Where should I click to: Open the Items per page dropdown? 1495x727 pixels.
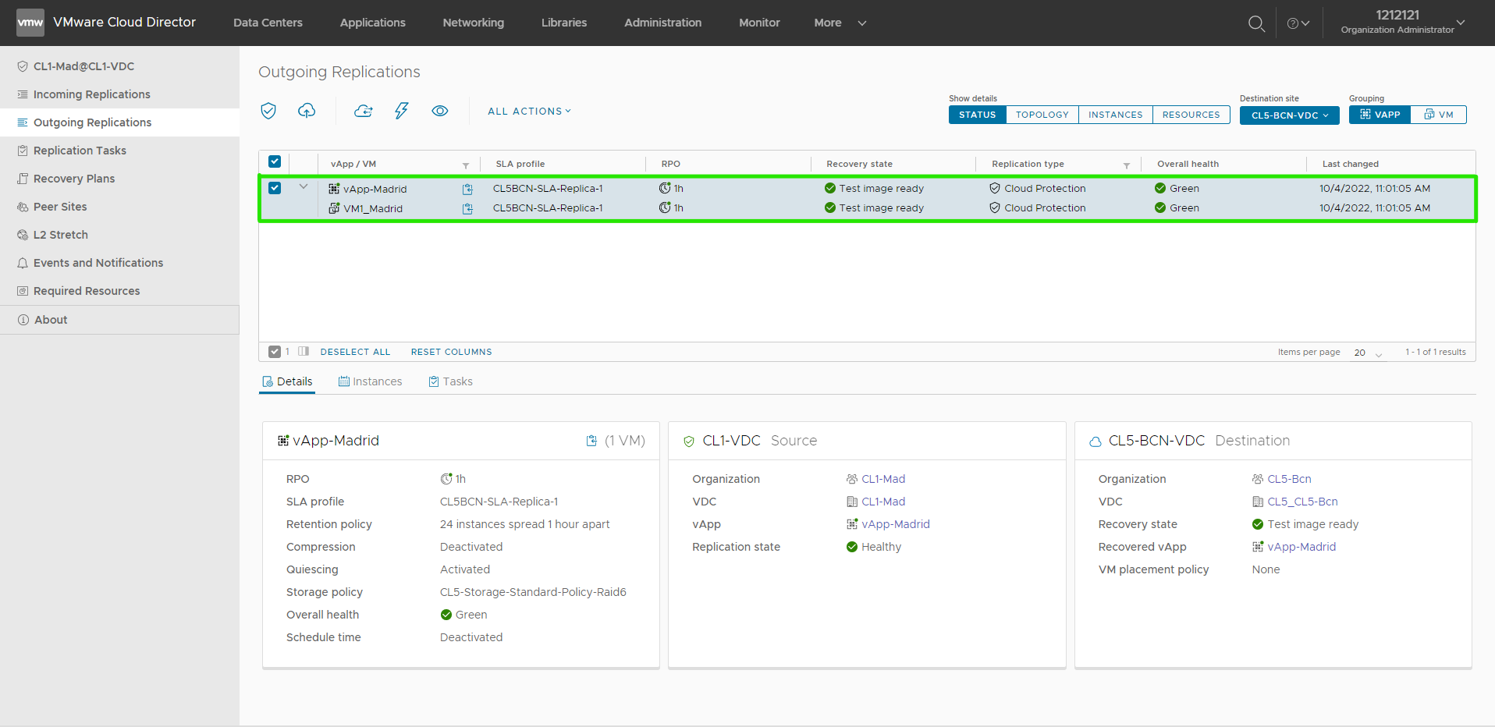[1368, 353]
